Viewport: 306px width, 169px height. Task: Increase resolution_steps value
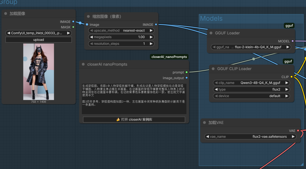point(151,44)
